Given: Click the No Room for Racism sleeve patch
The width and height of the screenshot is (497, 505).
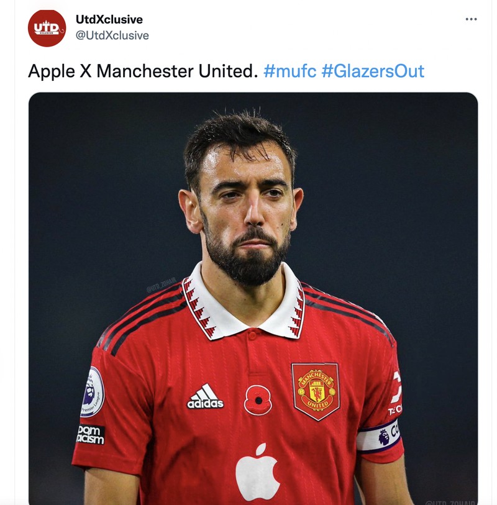Looking at the screenshot, I should 90,434.
